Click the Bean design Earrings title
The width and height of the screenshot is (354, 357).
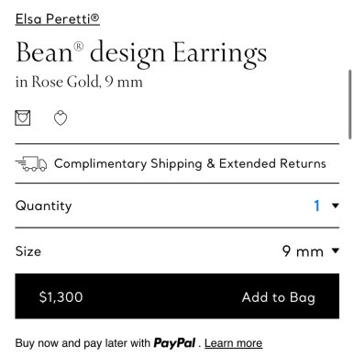(141, 52)
